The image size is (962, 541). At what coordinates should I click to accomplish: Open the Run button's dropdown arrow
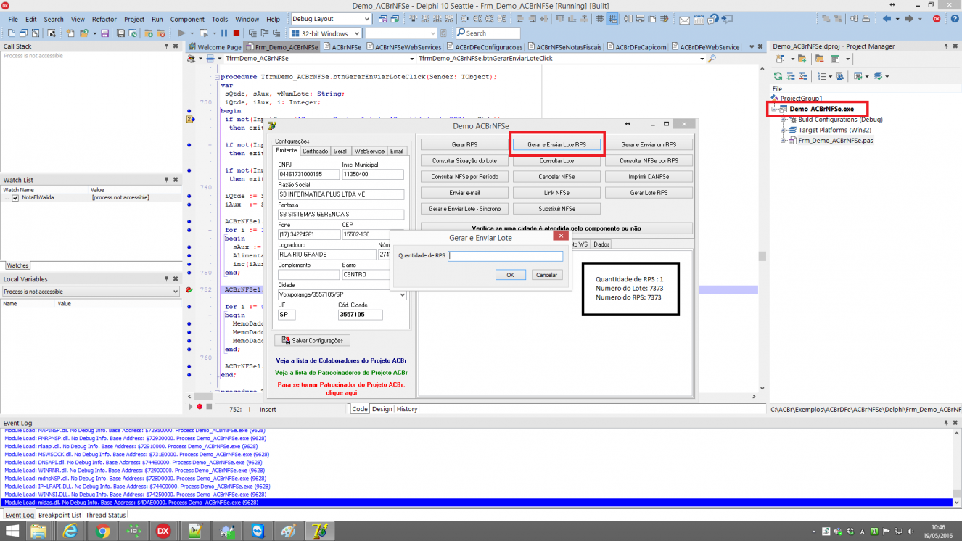[x=192, y=33]
